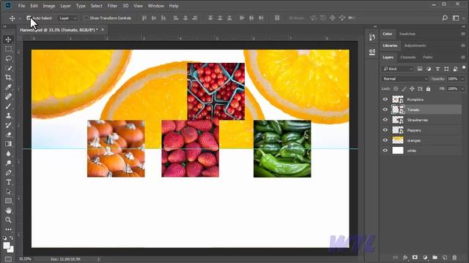Create new fill or adjustment layer
The image size is (469, 263).
pos(425,257)
